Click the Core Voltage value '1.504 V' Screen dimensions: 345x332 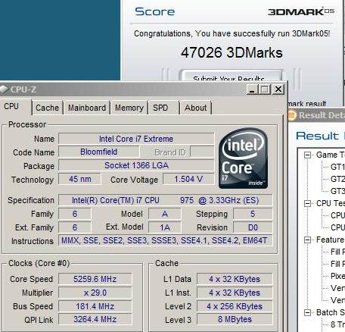188,179
